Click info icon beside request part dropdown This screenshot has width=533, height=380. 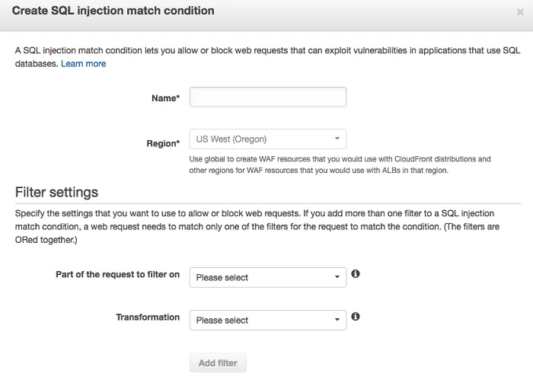click(x=356, y=273)
